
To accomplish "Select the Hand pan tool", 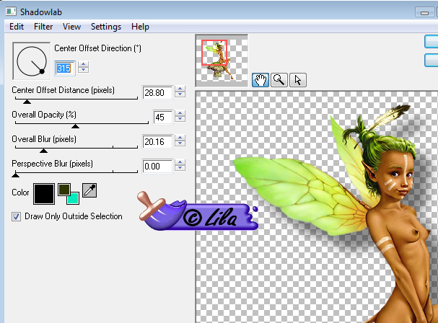I will (x=260, y=80).
